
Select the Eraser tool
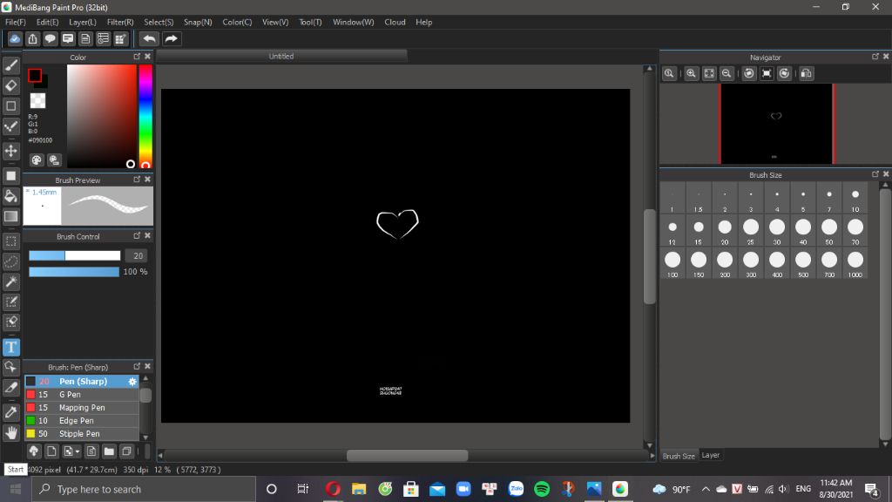click(x=10, y=86)
